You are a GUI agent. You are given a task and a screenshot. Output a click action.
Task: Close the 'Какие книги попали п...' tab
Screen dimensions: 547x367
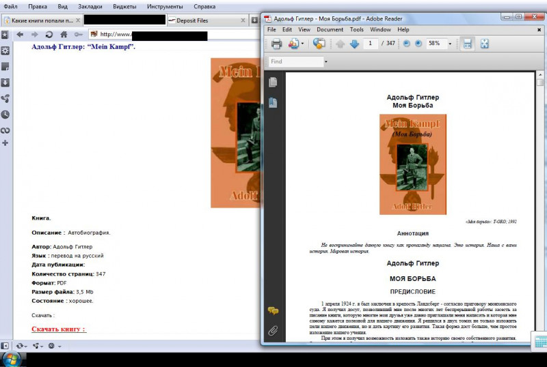coord(78,20)
